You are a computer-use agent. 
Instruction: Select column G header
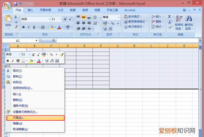click(118, 46)
